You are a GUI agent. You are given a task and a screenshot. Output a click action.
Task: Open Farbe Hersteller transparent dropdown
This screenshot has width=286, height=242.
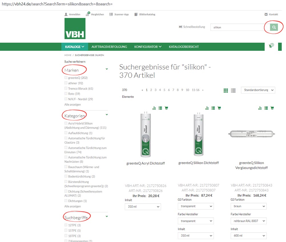pos(196,221)
